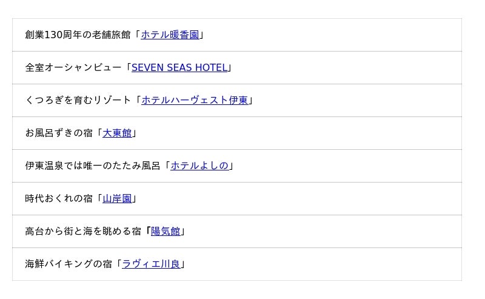Screen dimensions: 485x299
Task: Click the お風呂ずきの宿 text
Action: [x=58, y=133]
